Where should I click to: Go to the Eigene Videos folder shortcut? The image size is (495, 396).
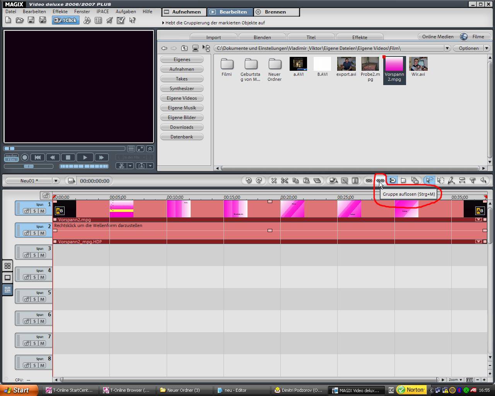coord(182,98)
